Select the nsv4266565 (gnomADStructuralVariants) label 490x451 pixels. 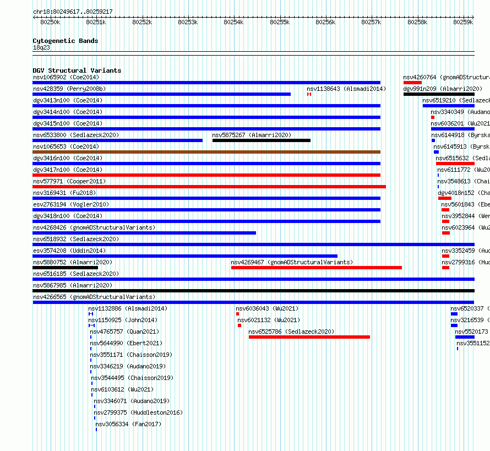[94, 297]
